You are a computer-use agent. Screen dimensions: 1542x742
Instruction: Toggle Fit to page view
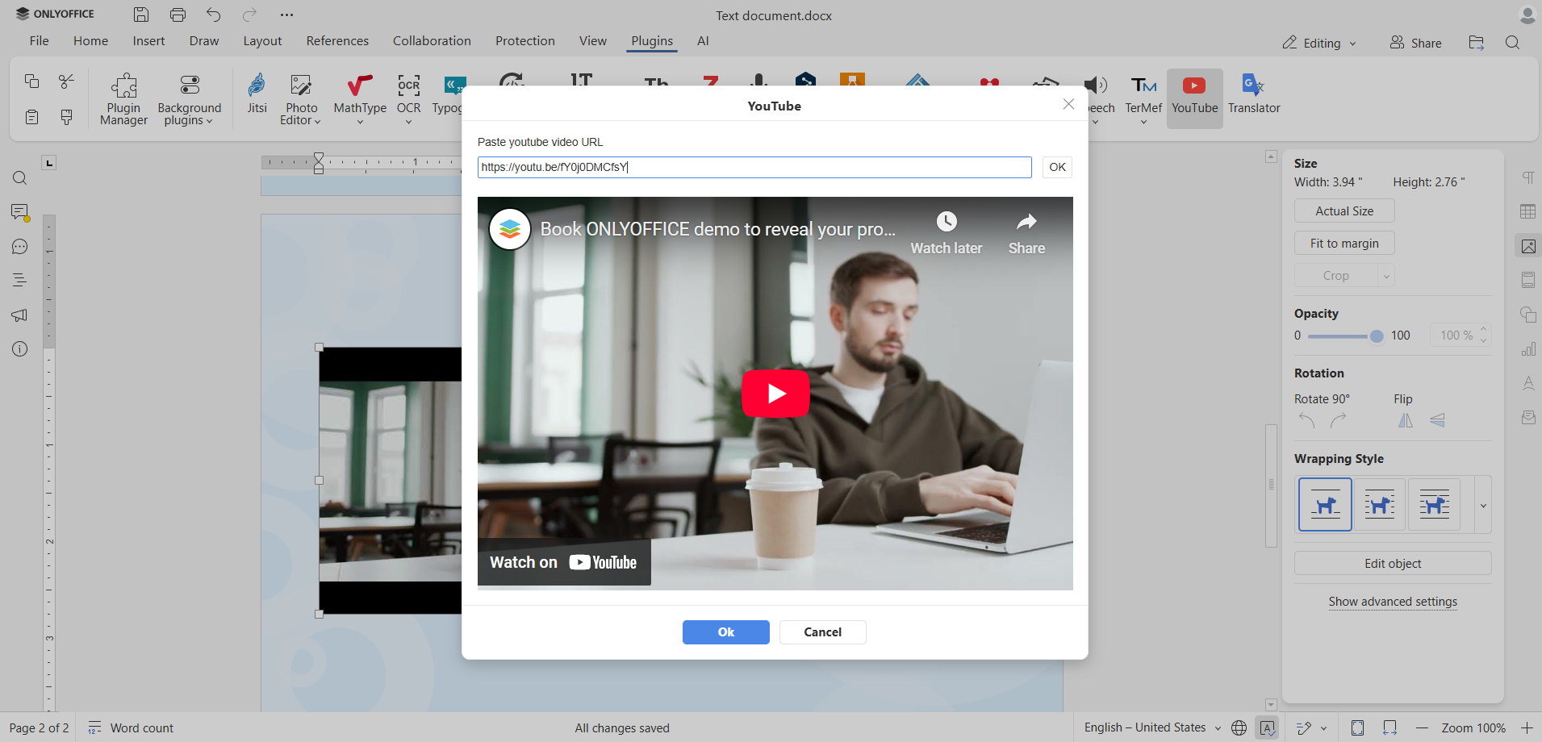(1357, 727)
